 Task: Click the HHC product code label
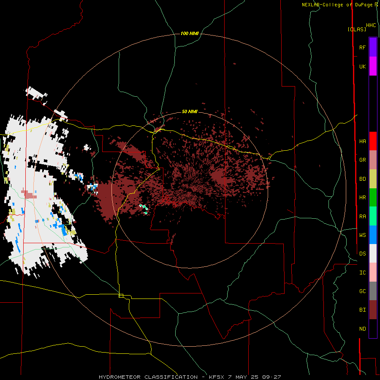pos(371,25)
